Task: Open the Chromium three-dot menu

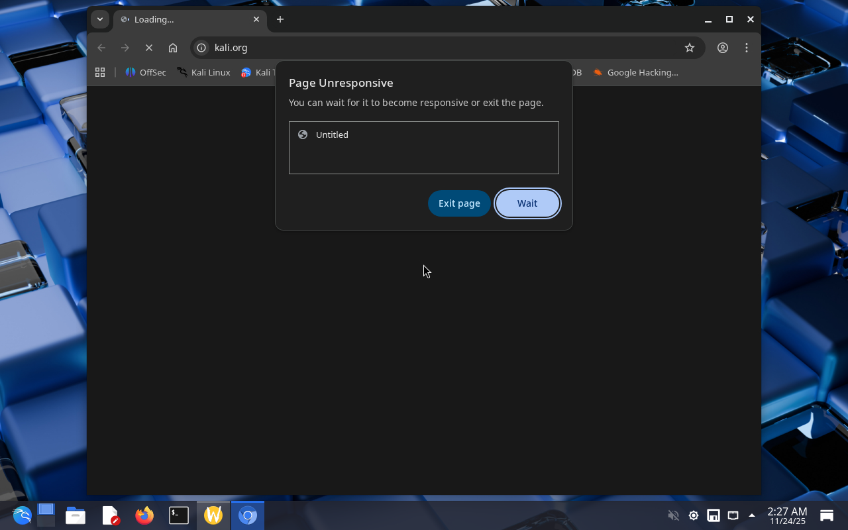Action: (747, 48)
